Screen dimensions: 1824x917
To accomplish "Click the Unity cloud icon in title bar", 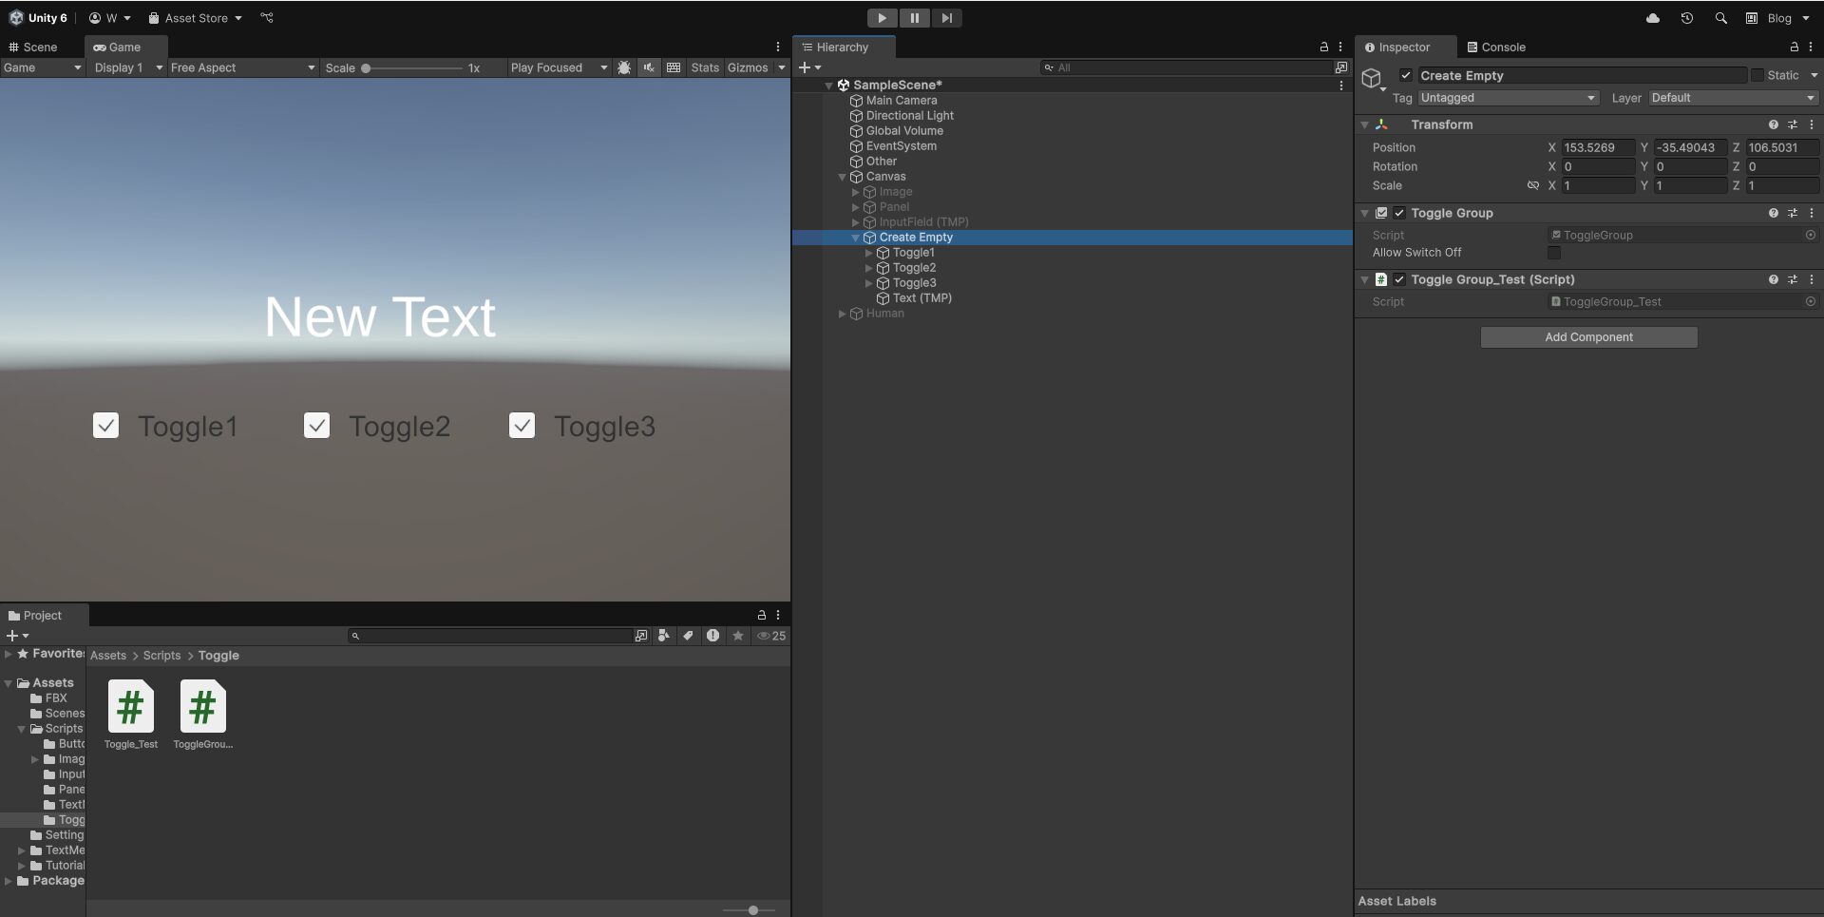I will 1652,17.
